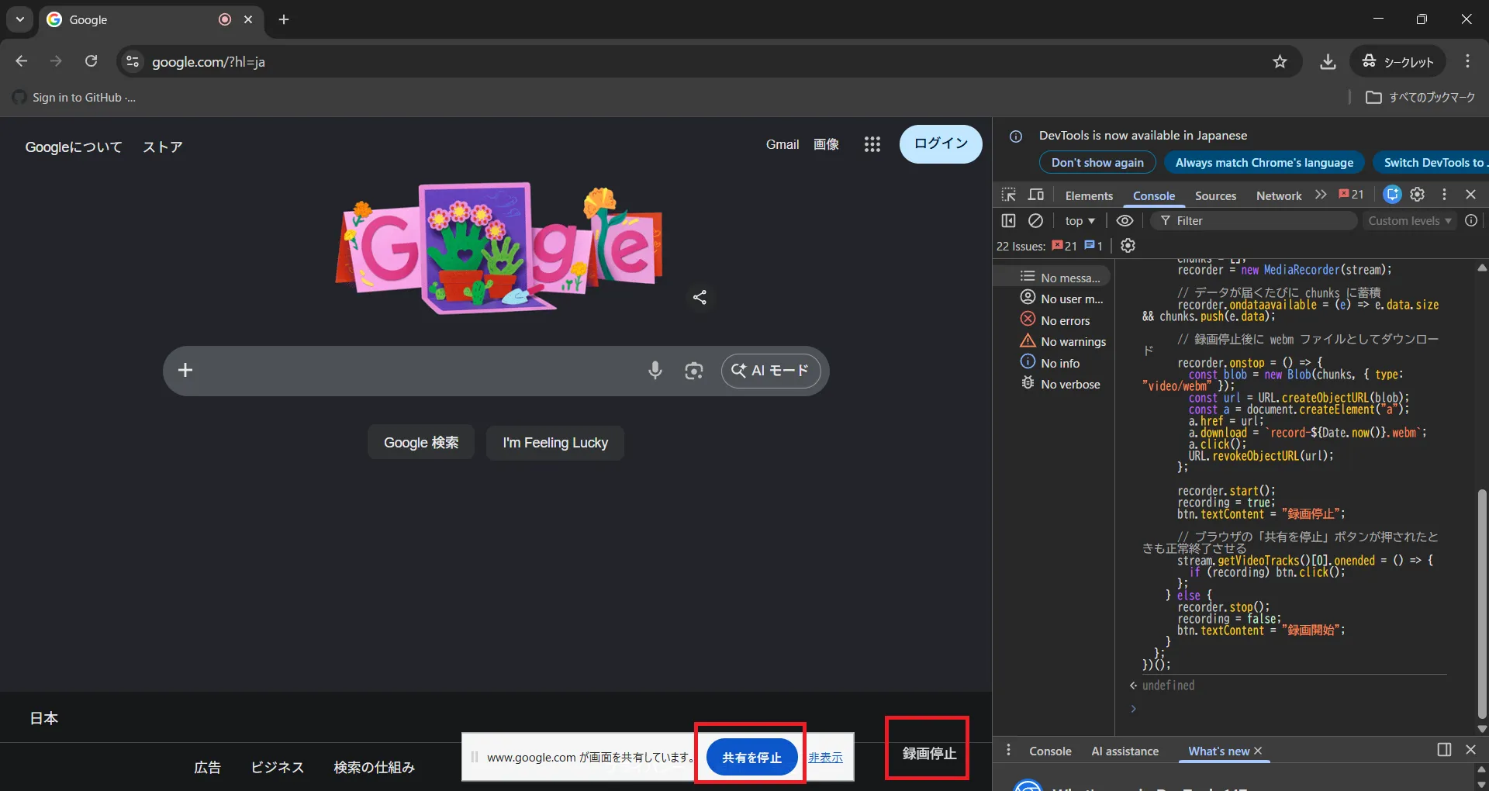Stop sharing with 共有を停止
The height and width of the screenshot is (791, 1489).
click(x=751, y=758)
